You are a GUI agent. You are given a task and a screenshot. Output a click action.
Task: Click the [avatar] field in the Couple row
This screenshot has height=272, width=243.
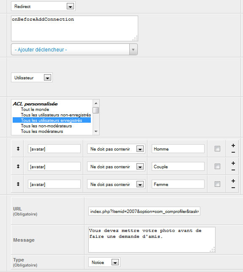pos(54,167)
